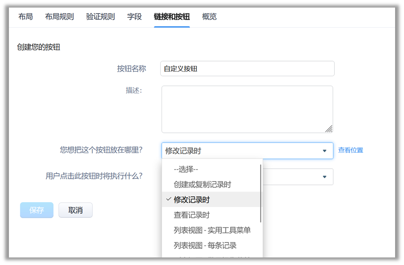Viewport: 404px width, 265px height.
Task: Go to the 验证规则 tab
Action: [x=100, y=17]
